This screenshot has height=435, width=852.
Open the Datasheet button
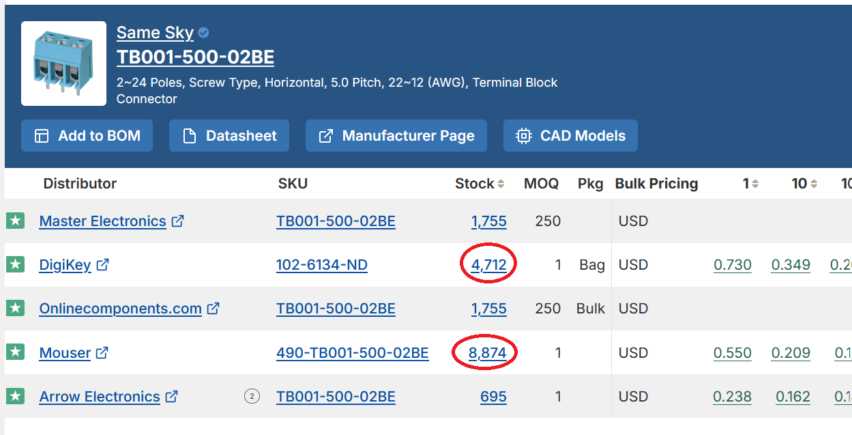click(x=229, y=136)
